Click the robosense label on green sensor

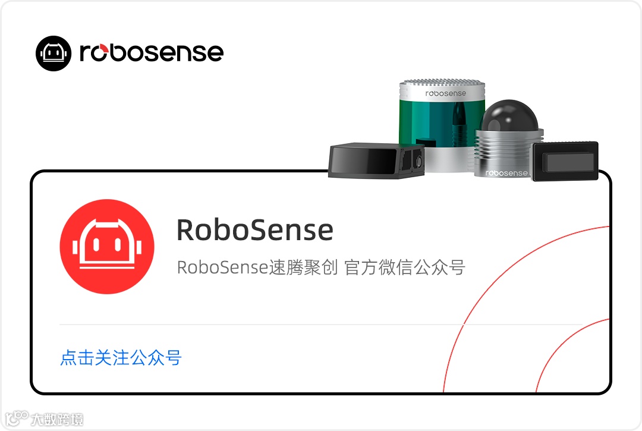[x=445, y=93]
